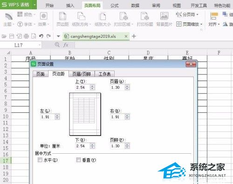Click the 打印标题 print titles icon
Screen dimensions: 233x184
point(145,16)
